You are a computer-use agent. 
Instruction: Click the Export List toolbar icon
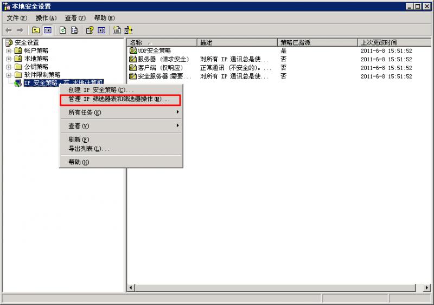[x=74, y=30]
